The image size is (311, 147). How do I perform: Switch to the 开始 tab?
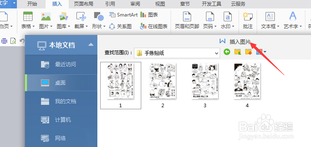coord(32,4)
